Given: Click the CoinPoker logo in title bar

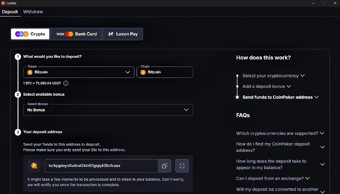Looking at the screenshot, I should [3, 3].
